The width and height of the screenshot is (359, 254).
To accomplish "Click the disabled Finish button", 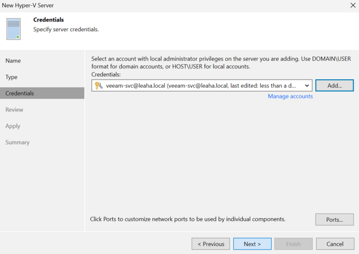I will pos(294,244).
